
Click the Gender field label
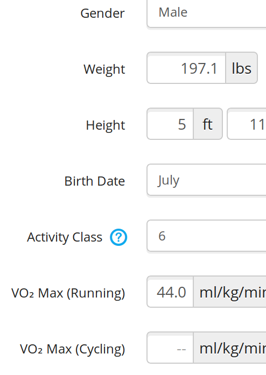102,13
